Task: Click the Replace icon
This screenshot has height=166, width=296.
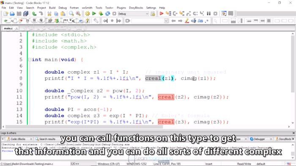Action: coord(78,13)
